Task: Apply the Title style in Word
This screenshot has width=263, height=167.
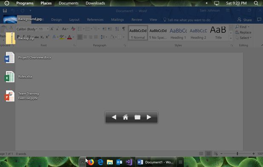Action: tap(218, 33)
